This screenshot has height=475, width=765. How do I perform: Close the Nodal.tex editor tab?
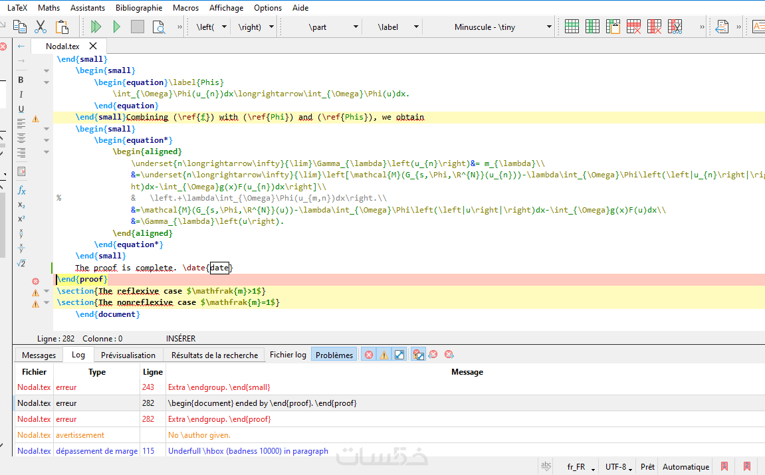93,46
